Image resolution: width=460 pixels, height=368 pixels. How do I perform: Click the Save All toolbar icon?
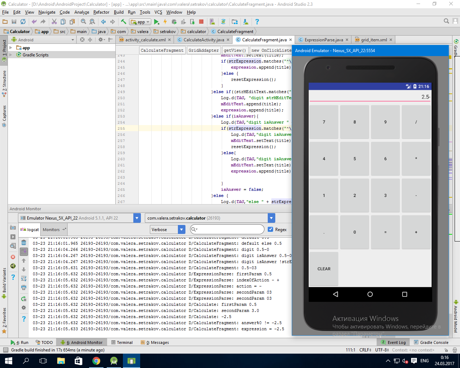pos(14,22)
